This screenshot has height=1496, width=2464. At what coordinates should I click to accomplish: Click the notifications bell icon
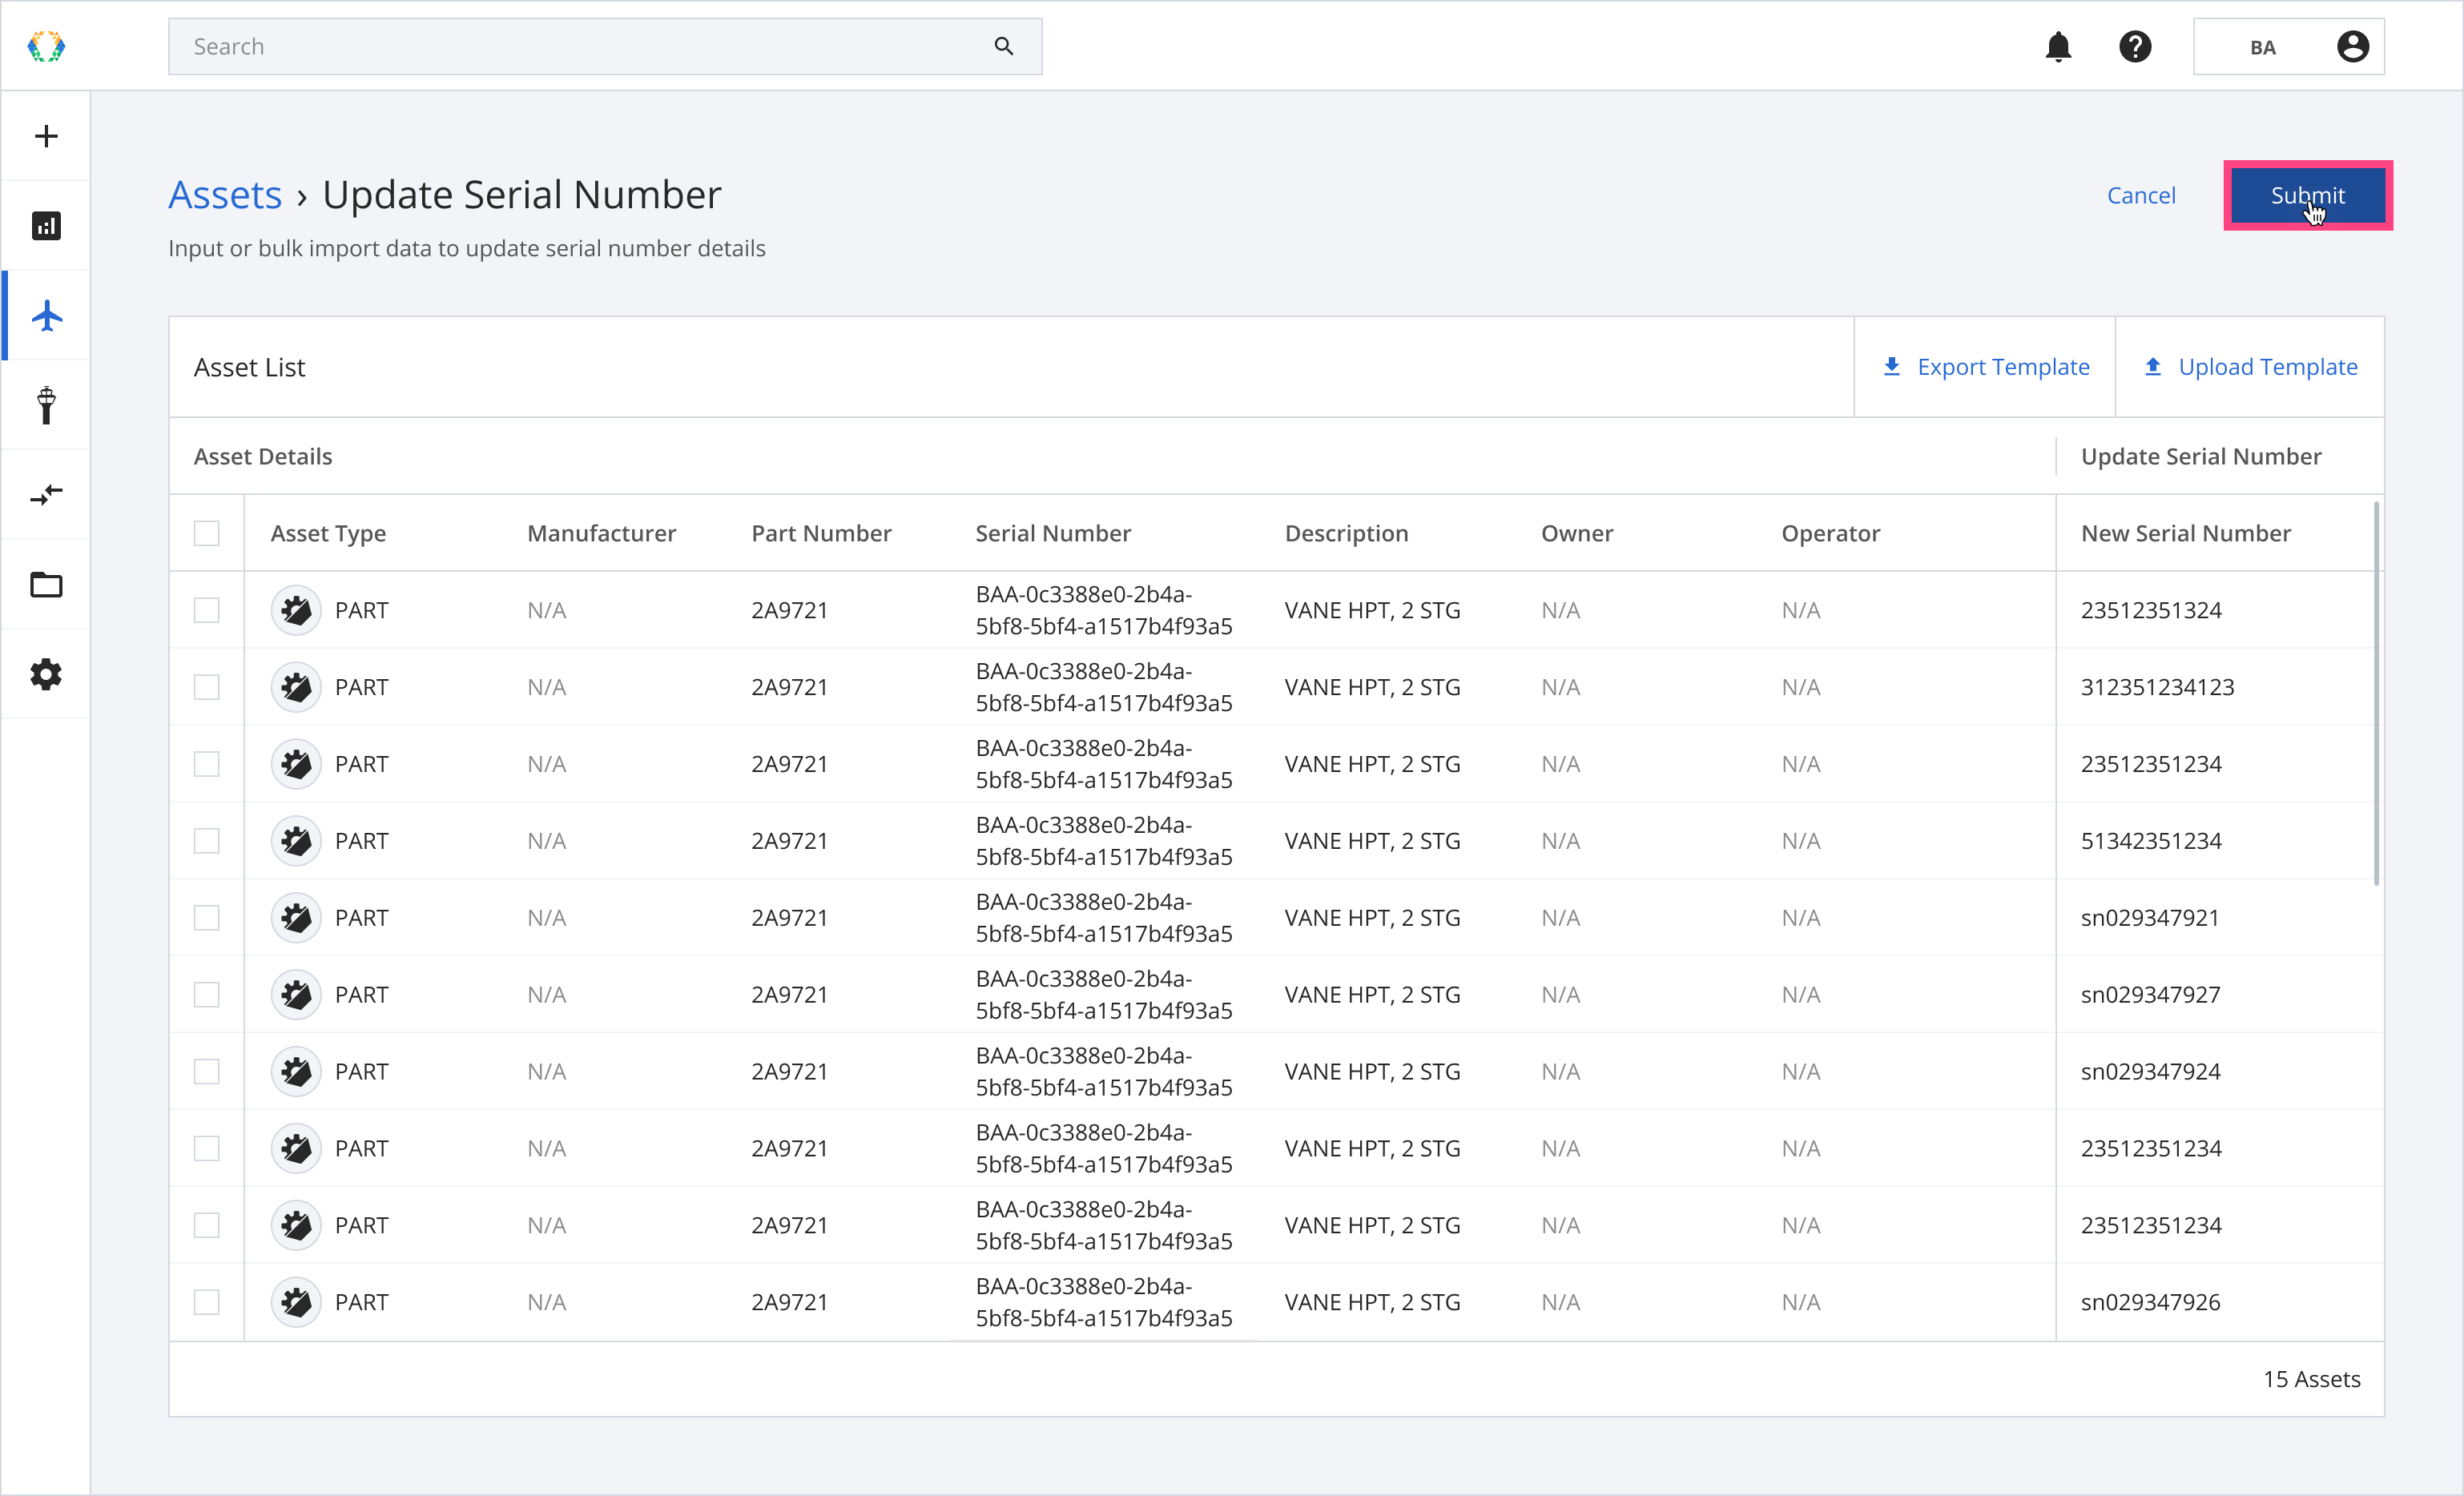2063,47
